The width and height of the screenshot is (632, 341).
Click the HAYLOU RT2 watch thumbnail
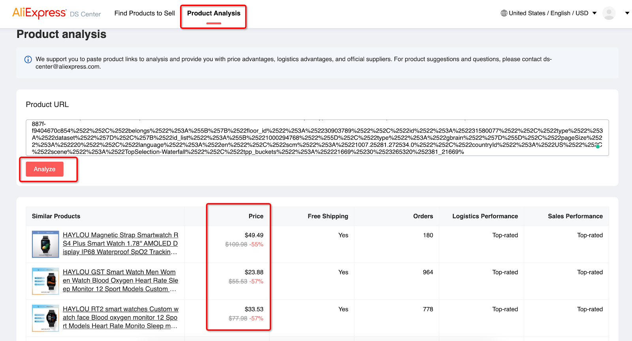(45, 318)
